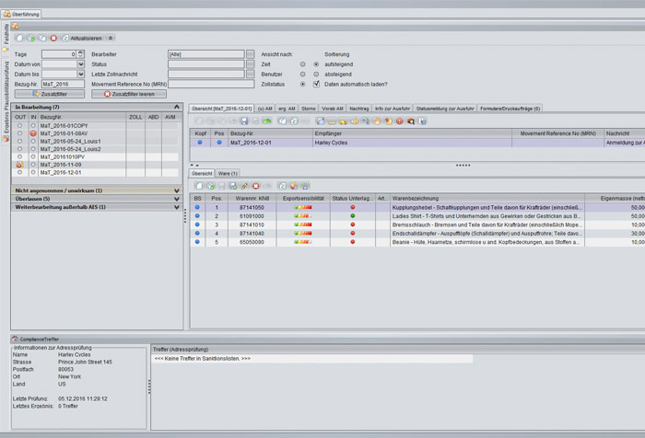Click the green arrow send icon in declaration toolbar
Image resolution: width=645 pixels, height=438 pixels.
click(267, 121)
